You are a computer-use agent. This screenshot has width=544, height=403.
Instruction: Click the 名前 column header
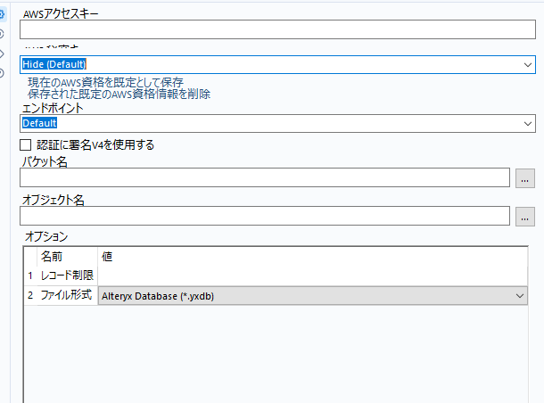click(67, 257)
